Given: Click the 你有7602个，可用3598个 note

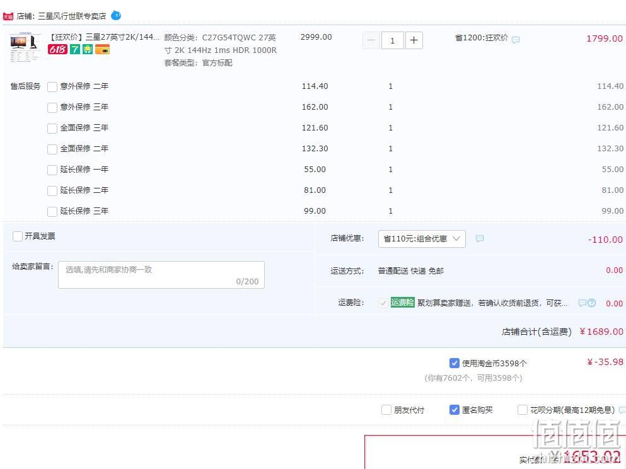Looking at the screenshot, I should click(x=473, y=378).
